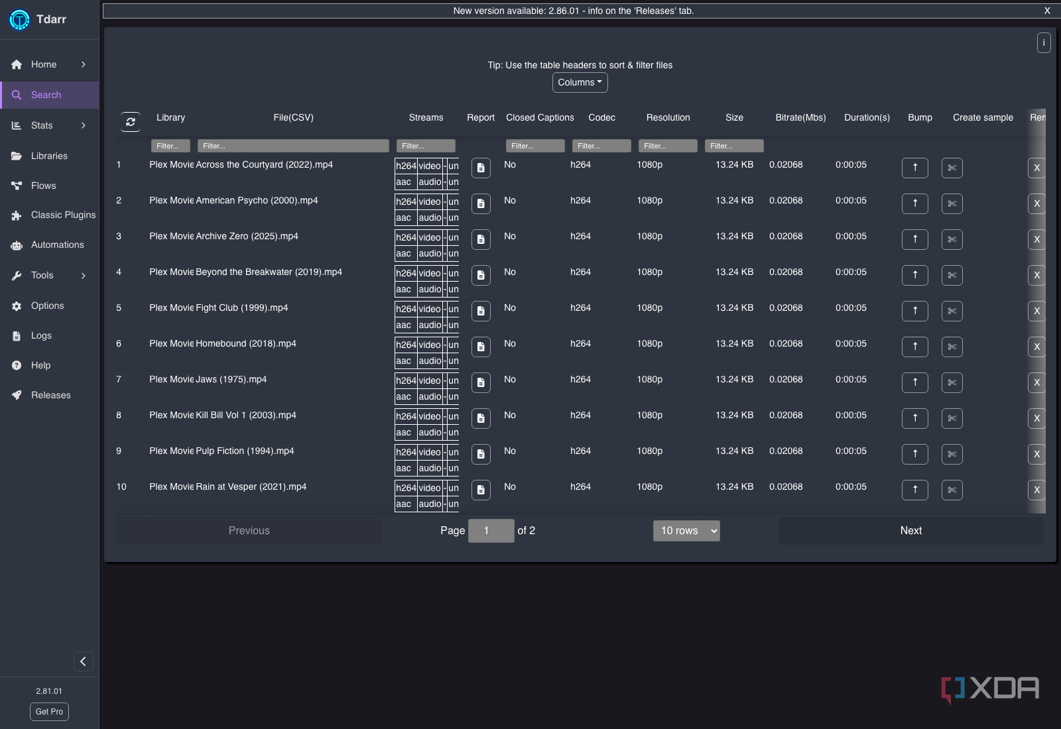
Task: Bump Jaws (1975) with the arrow icon
Action: coord(915,382)
